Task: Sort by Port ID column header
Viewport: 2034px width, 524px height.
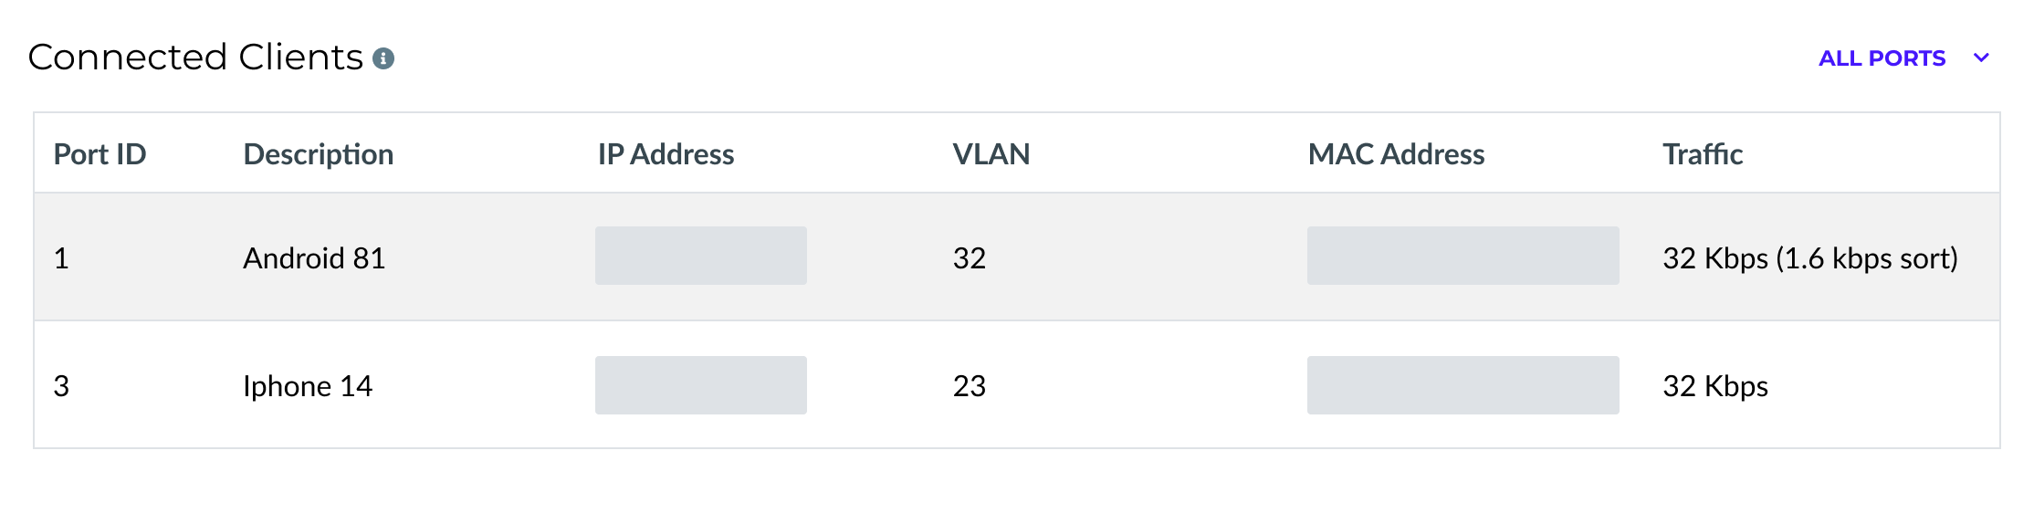Action: pos(100,154)
